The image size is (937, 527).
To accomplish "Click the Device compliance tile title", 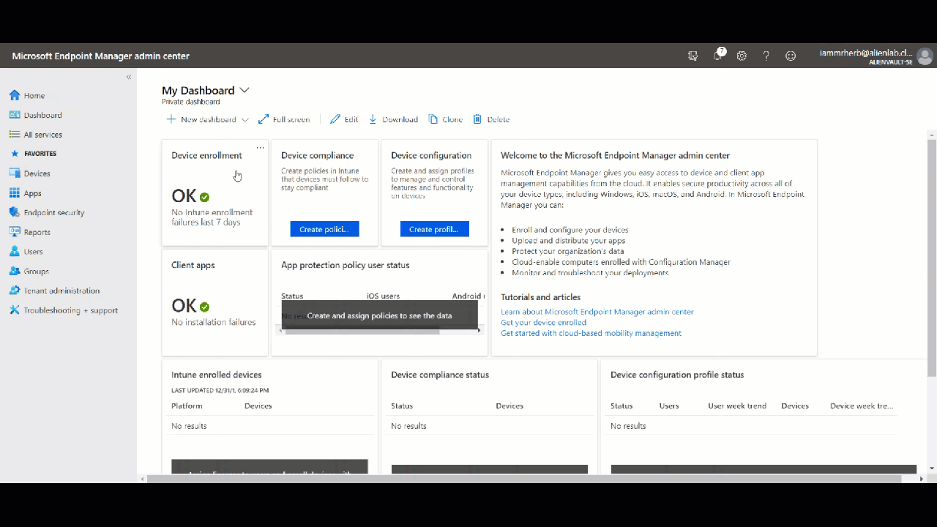I will tap(317, 155).
